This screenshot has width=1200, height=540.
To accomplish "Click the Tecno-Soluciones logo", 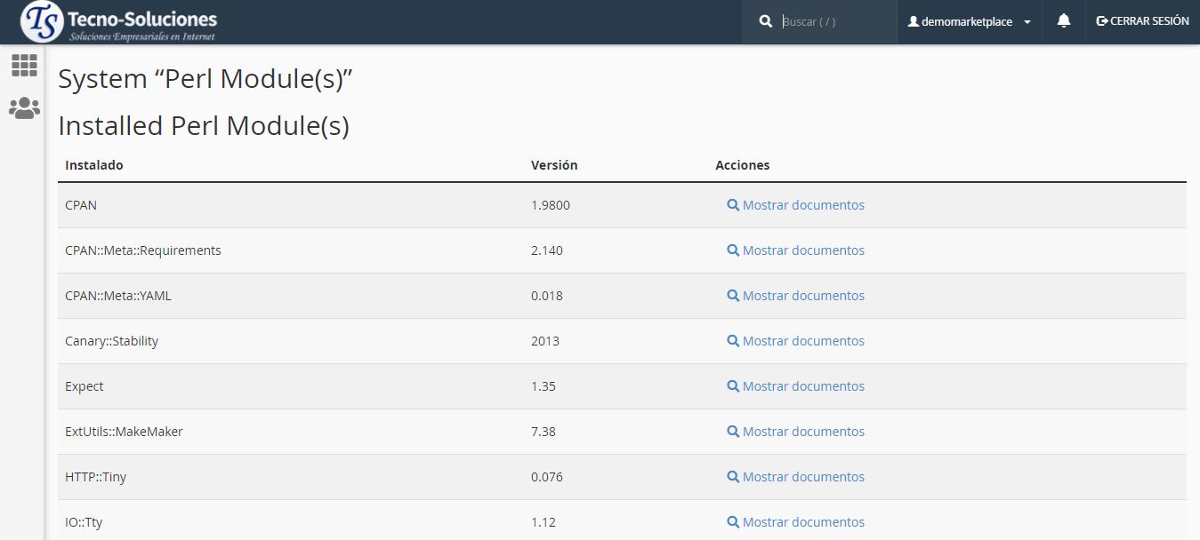I will coord(119,22).
